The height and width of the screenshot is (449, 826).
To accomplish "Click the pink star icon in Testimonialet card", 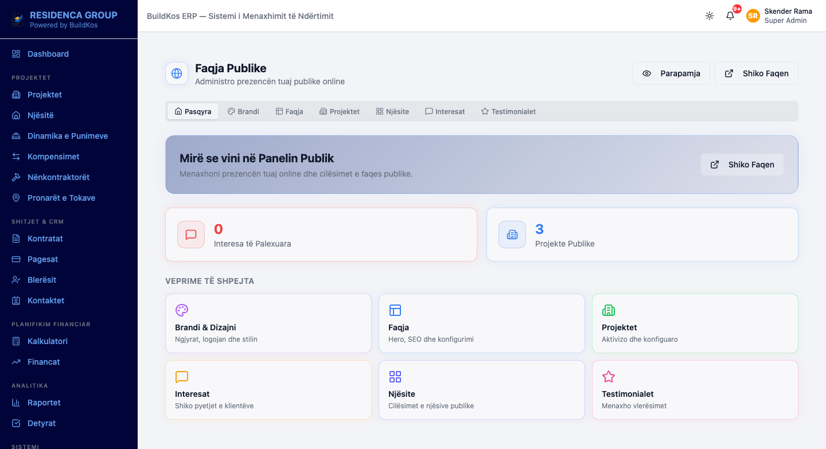I will (x=609, y=377).
